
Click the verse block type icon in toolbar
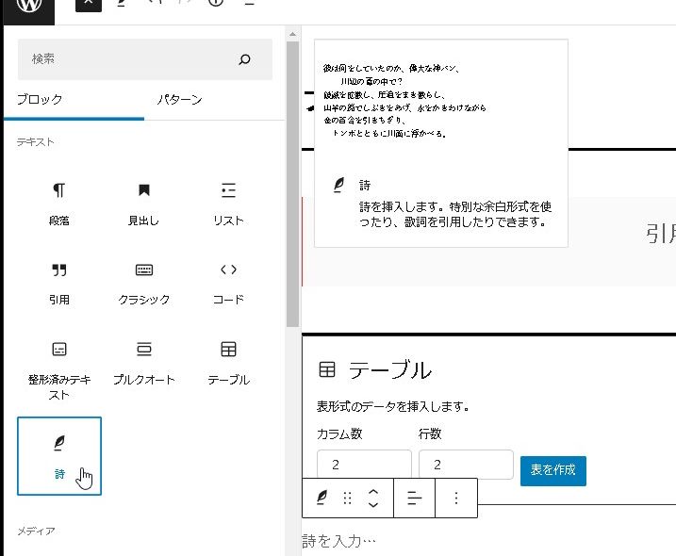[322, 499]
